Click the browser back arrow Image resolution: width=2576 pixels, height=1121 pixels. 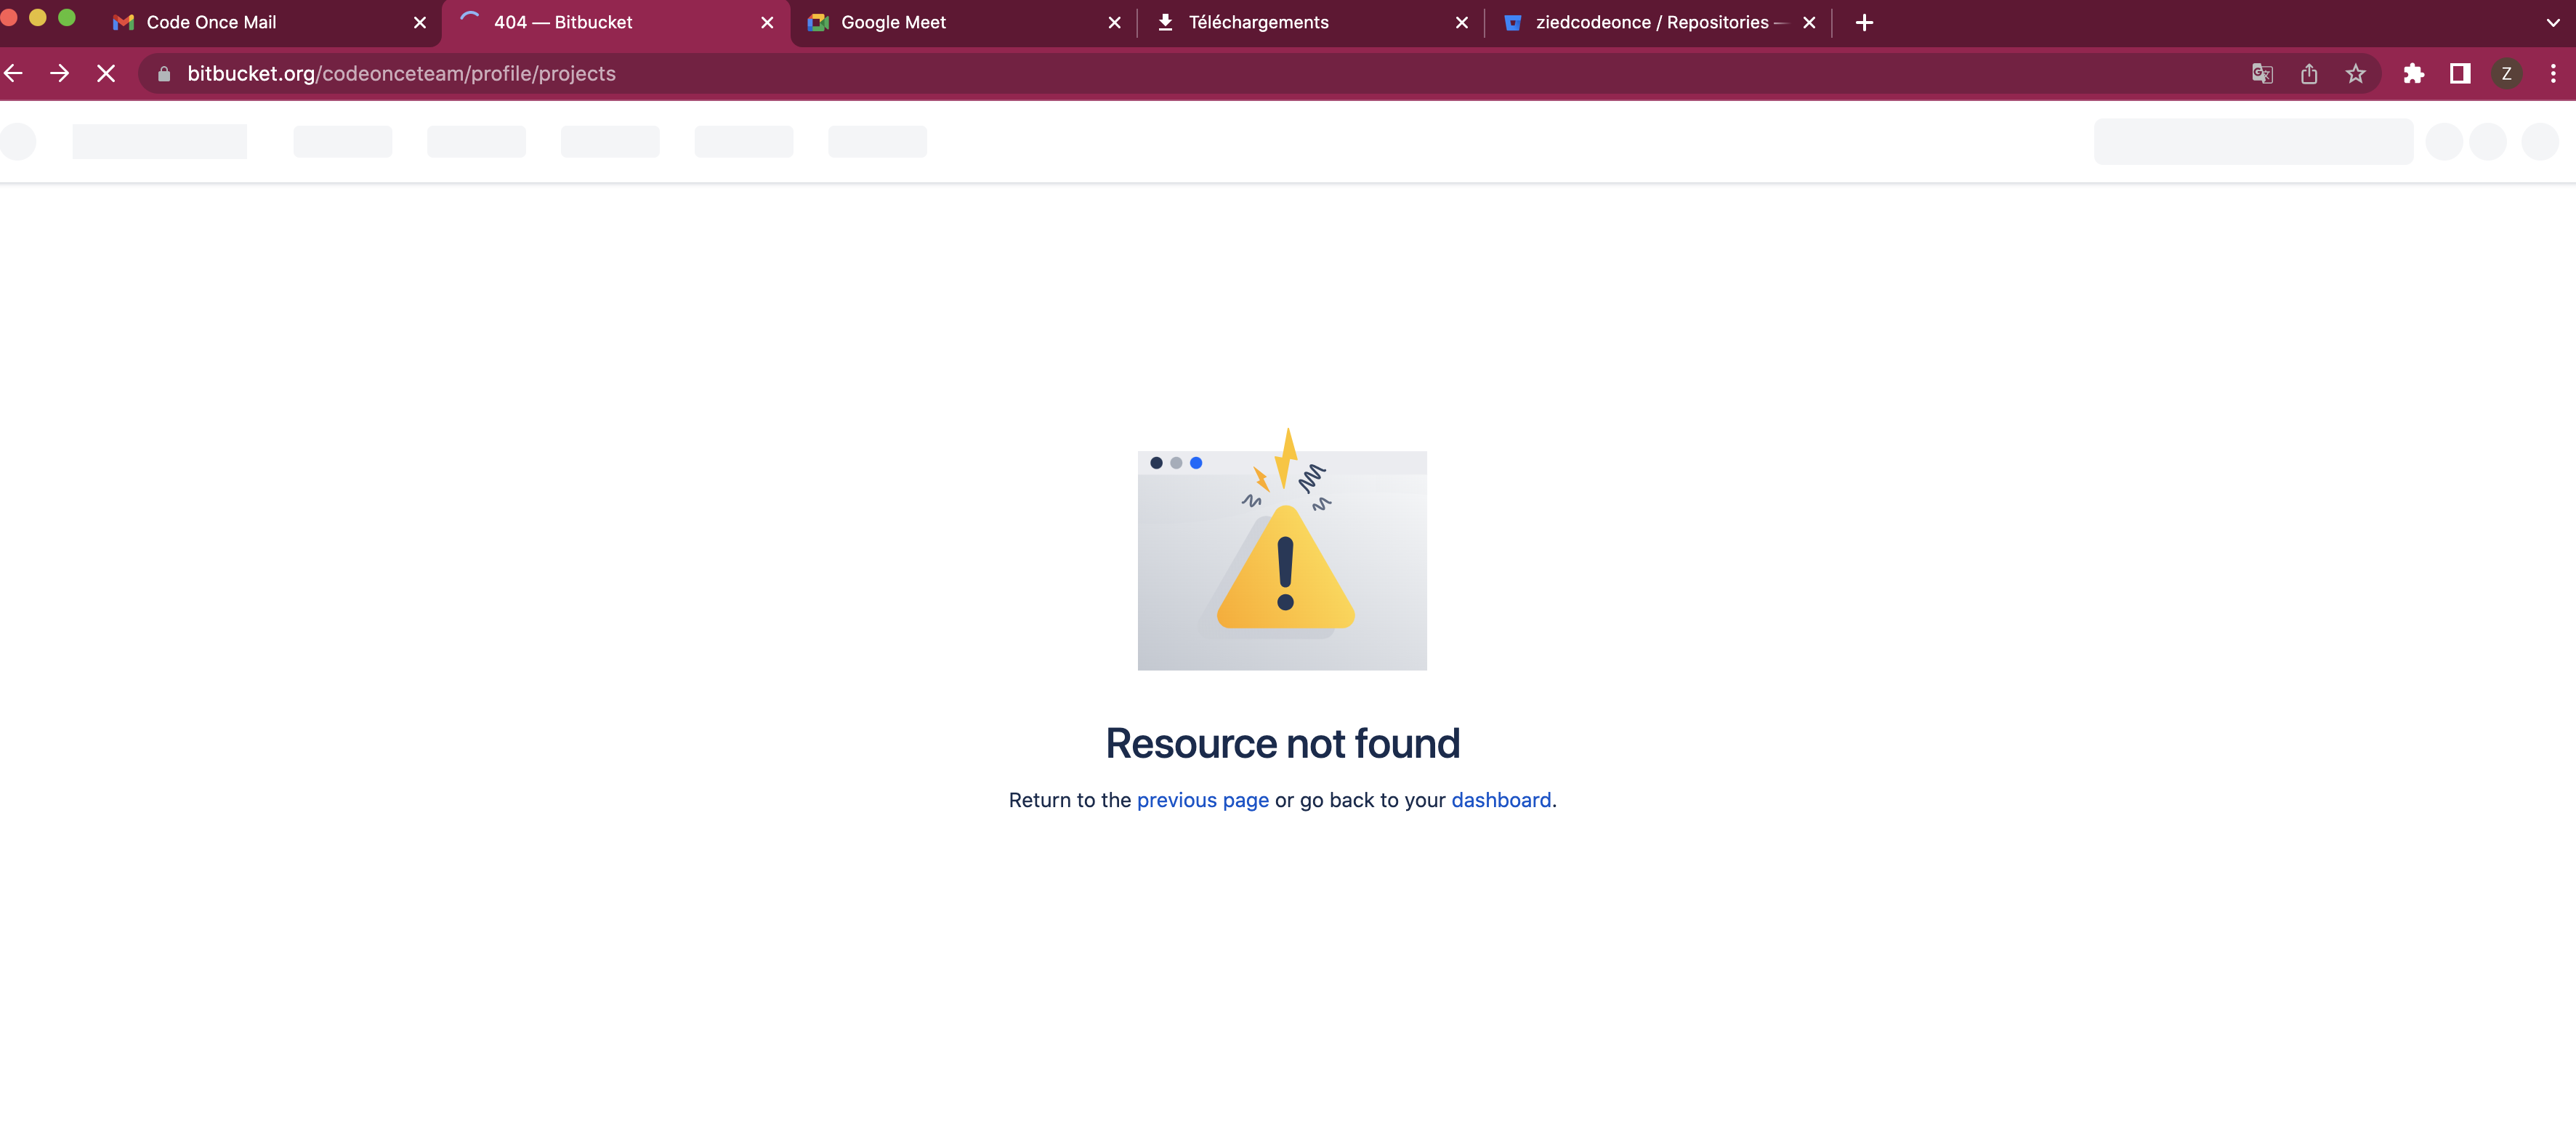14,73
